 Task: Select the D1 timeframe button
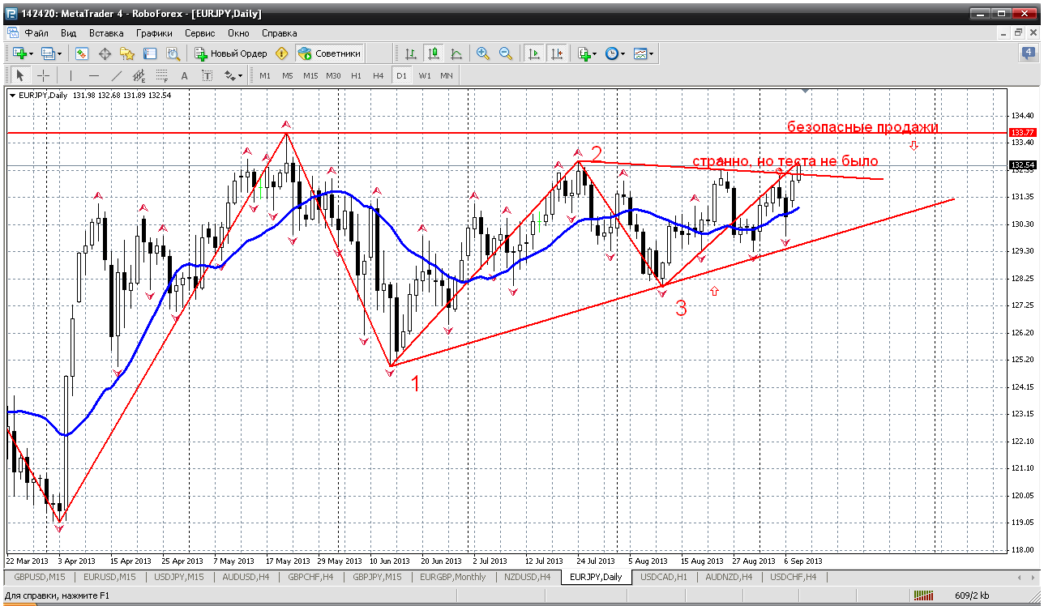[x=401, y=75]
